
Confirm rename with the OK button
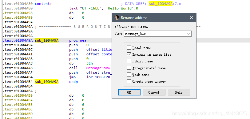pos(129,92)
